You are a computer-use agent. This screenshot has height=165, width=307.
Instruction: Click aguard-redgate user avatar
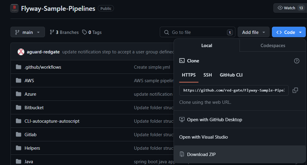tap(21, 52)
